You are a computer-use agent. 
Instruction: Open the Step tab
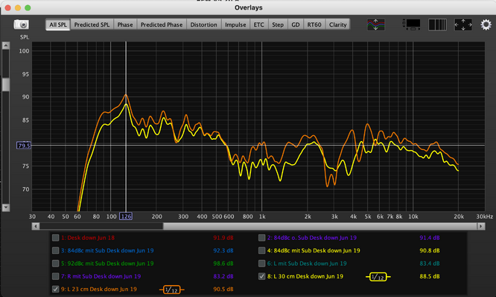(278, 25)
